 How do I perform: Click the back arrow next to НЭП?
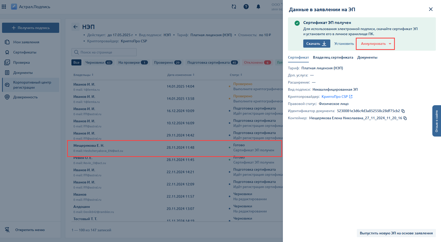coord(75,27)
